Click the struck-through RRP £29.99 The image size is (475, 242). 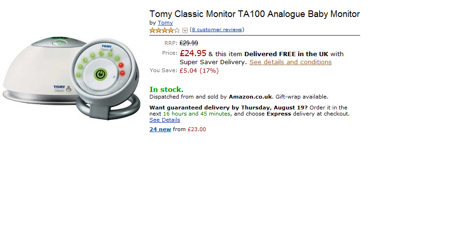click(189, 43)
